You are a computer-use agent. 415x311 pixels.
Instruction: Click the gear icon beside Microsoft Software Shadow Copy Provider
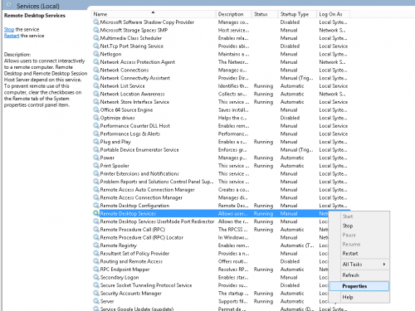(x=96, y=22)
